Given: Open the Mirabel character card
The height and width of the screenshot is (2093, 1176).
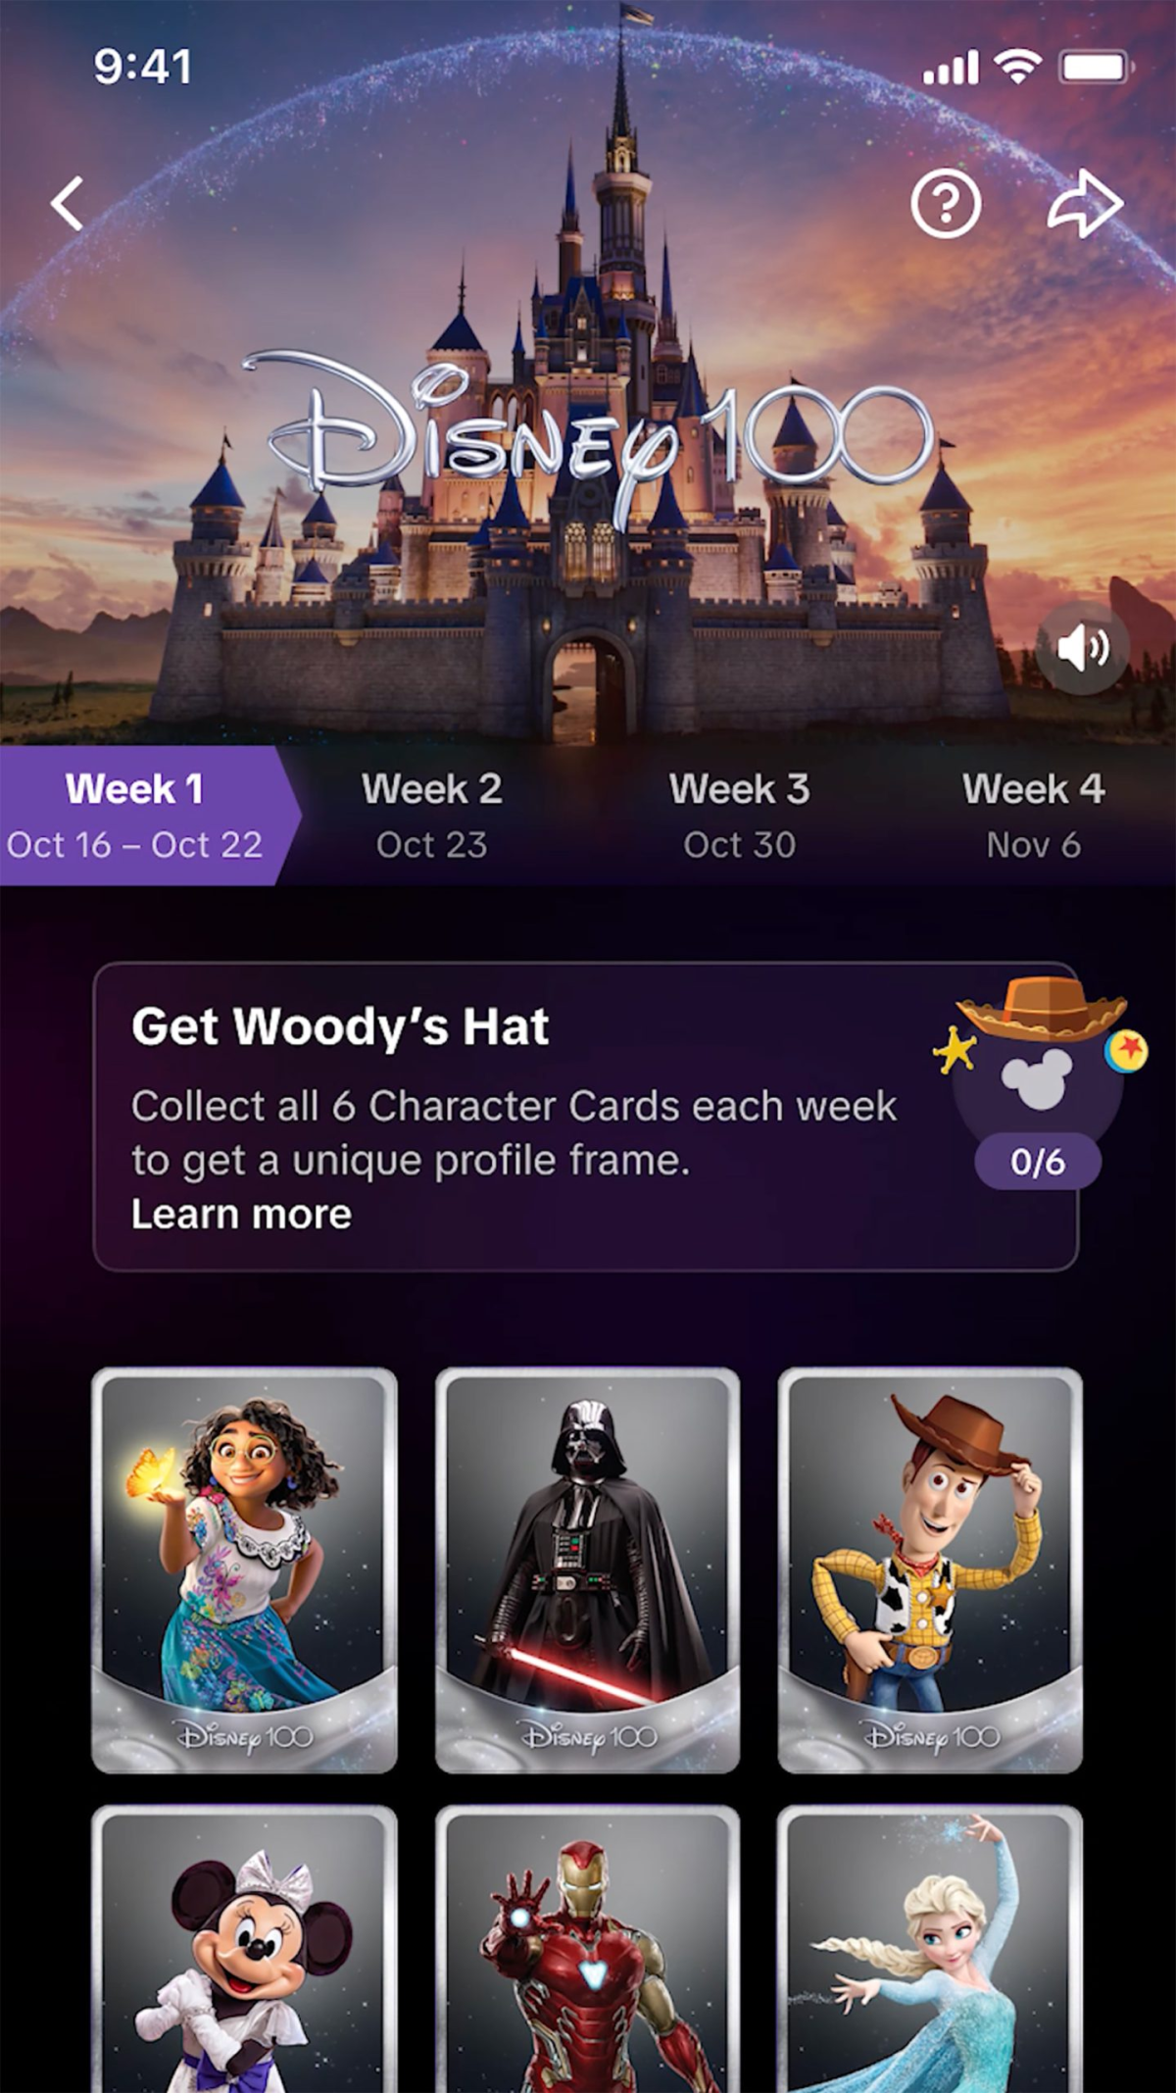Looking at the screenshot, I should (245, 1570).
